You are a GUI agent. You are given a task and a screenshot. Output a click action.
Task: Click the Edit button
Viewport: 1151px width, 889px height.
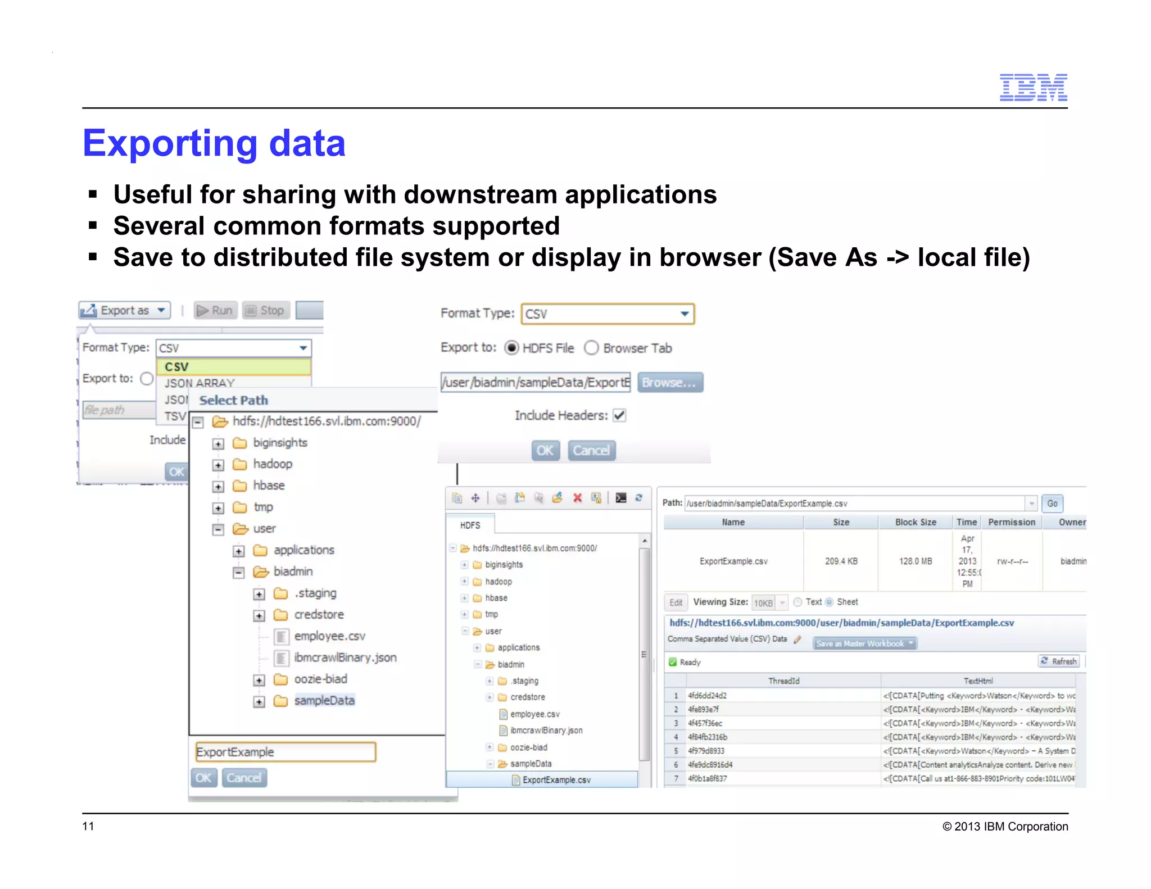[x=676, y=602]
